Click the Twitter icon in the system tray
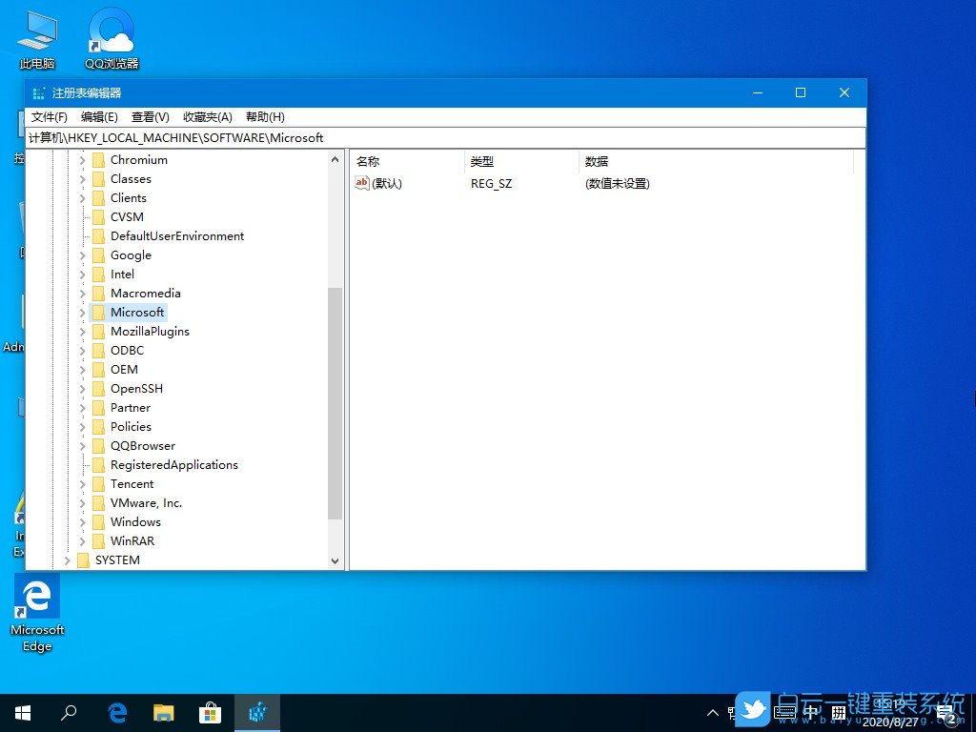This screenshot has height=732, width=976. point(752,709)
